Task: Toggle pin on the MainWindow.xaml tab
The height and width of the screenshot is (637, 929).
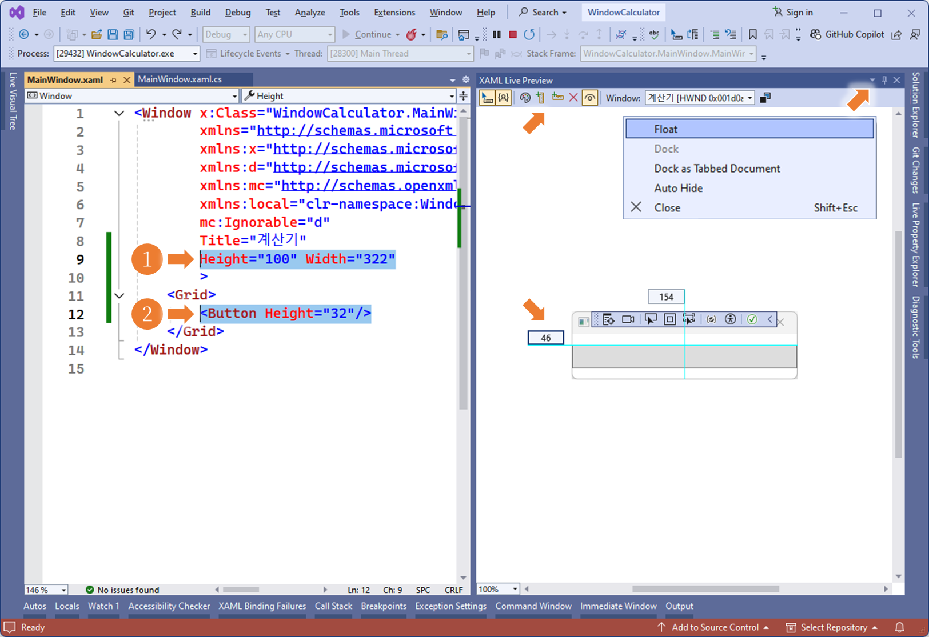Action: tap(113, 80)
